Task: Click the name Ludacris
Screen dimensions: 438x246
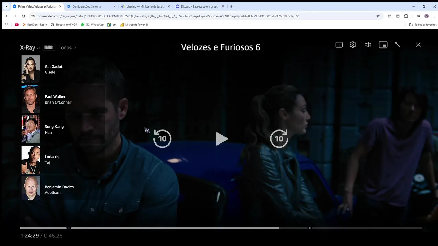Action: [52, 157]
